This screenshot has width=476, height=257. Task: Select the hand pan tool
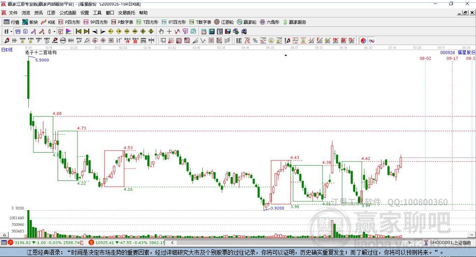(161, 32)
